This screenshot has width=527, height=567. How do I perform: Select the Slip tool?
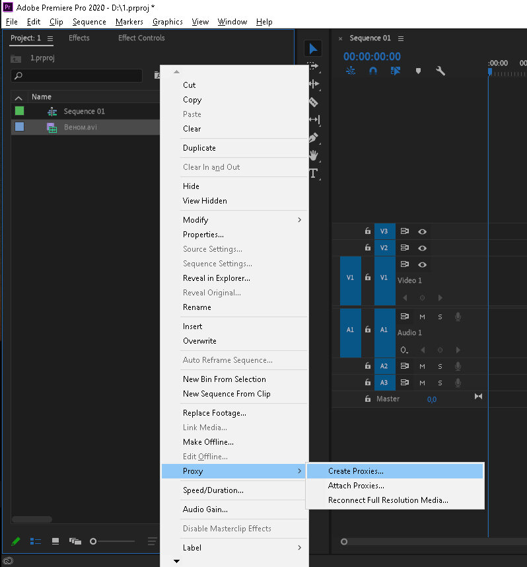click(314, 120)
